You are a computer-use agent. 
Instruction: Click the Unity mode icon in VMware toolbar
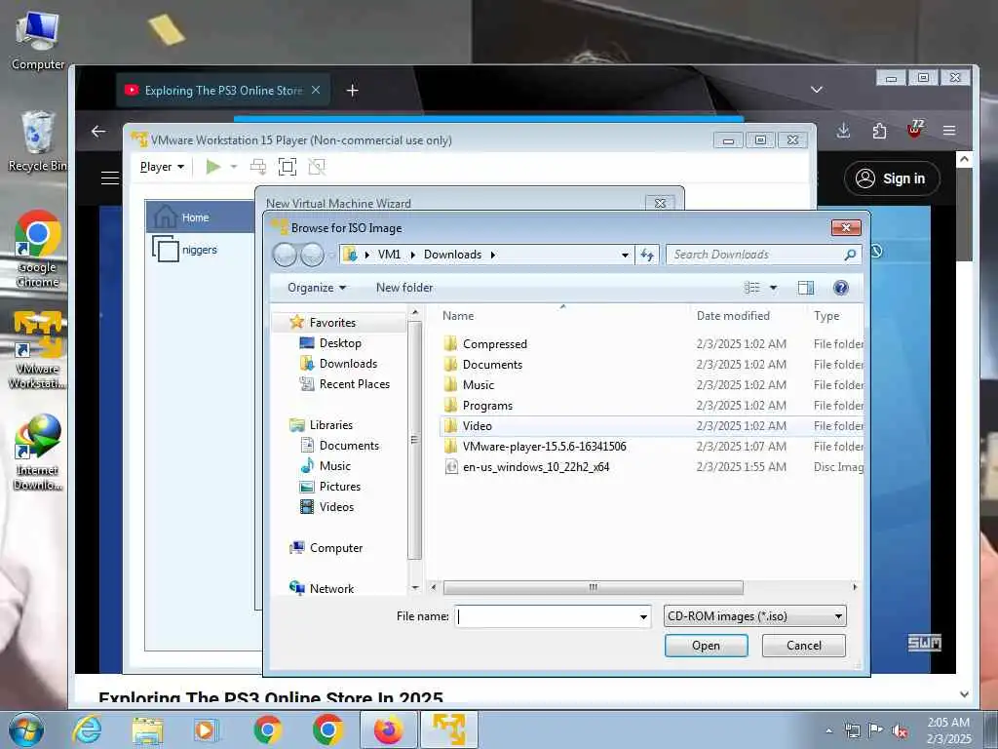317,167
